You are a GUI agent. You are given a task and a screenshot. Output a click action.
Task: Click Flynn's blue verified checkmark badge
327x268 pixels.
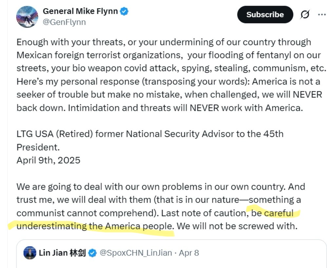click(x=124, y=11)
